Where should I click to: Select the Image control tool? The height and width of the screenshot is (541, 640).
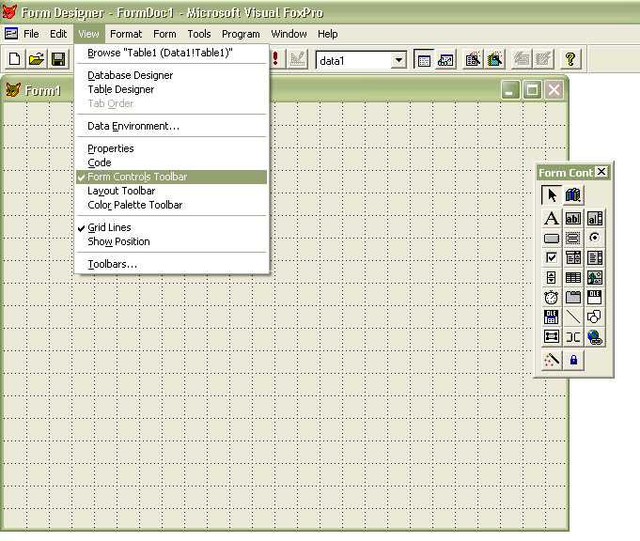click(x=595, y=277)
